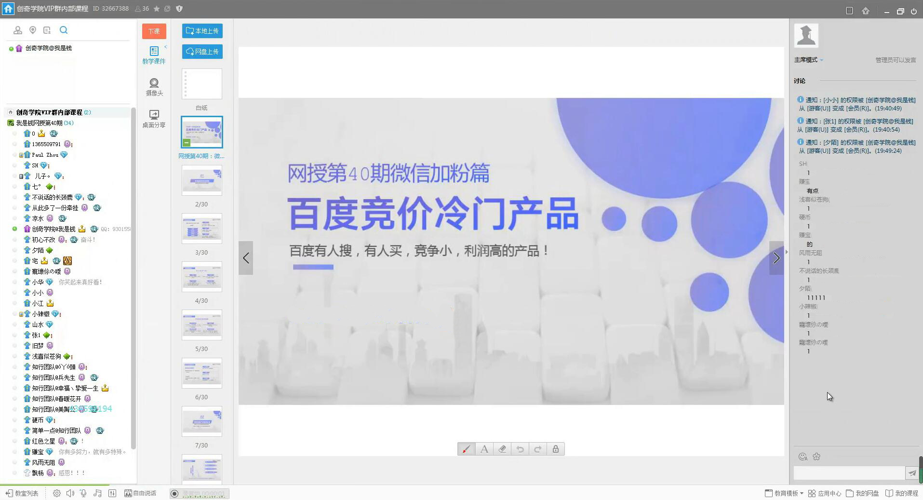The width and height of the screenshot is (923, 500).
Task: Go to previous slide arrow
Action: [x=246, y=258]
